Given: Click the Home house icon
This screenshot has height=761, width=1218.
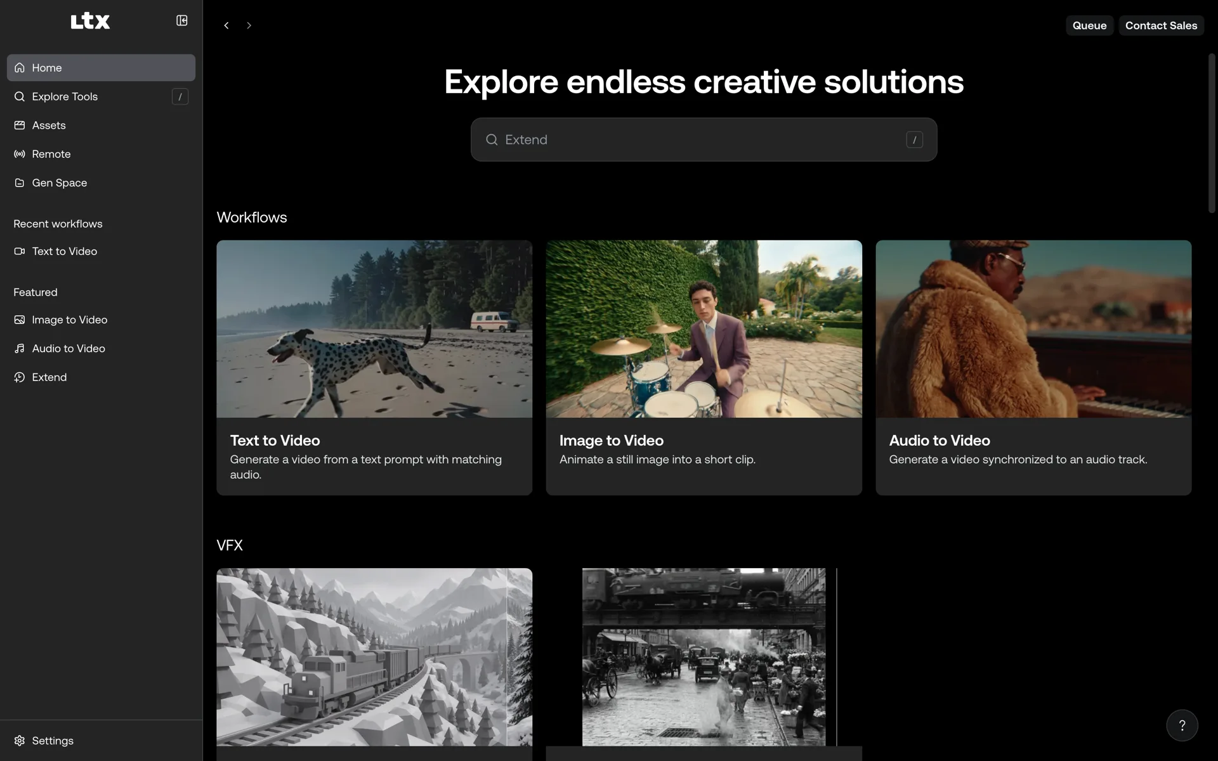Looking at the screenshot, I should click(20, 68).
